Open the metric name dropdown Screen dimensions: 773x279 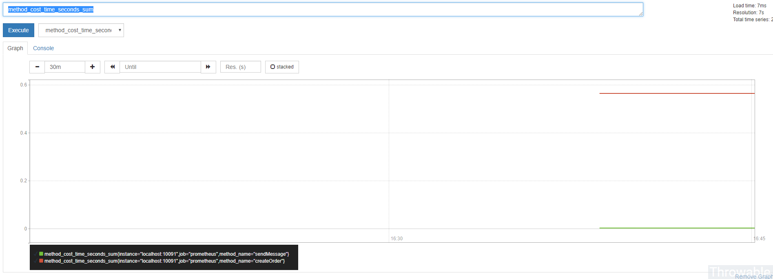81,30
